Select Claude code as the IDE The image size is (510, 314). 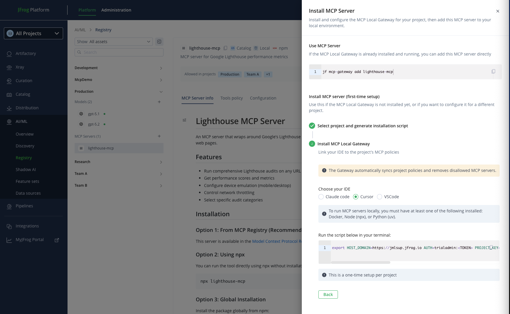click(321, 197)
